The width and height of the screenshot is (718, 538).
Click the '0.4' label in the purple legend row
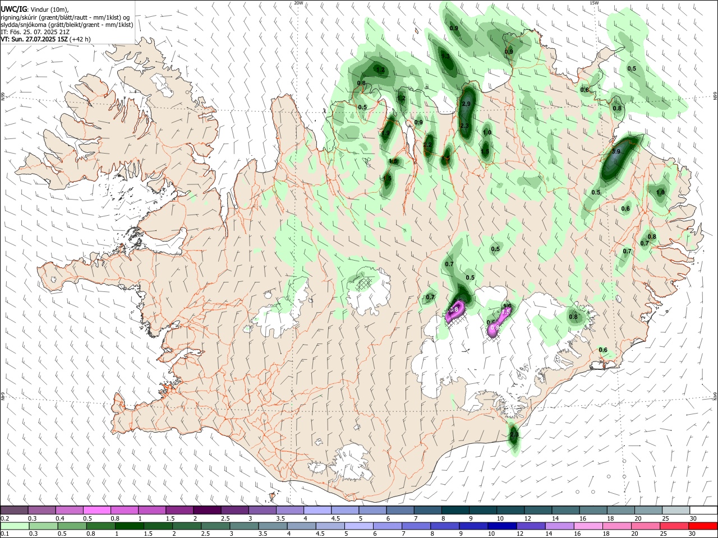(x=60, y=518)
